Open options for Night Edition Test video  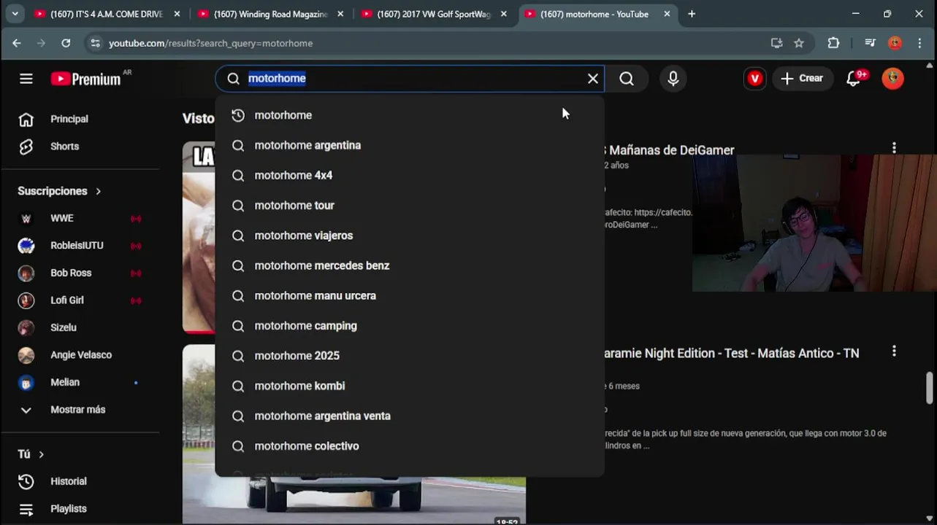[x=894, y=351]
